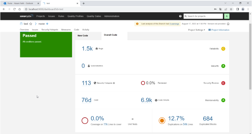
Task: Open the Quality Profiles menu item
Action: click(75, 16)
